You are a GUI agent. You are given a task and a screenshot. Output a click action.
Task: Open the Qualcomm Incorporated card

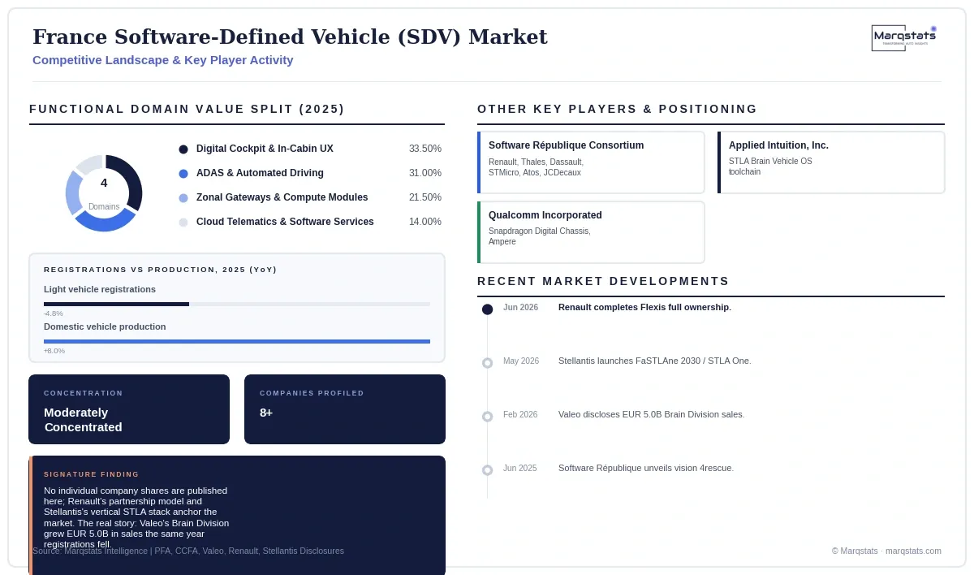click(591, 232)
